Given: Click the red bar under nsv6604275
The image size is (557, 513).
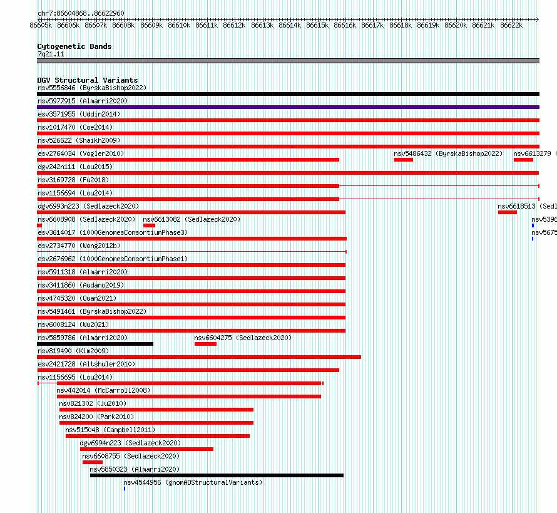Looking at the screenshot, I should tap(206, 344).
